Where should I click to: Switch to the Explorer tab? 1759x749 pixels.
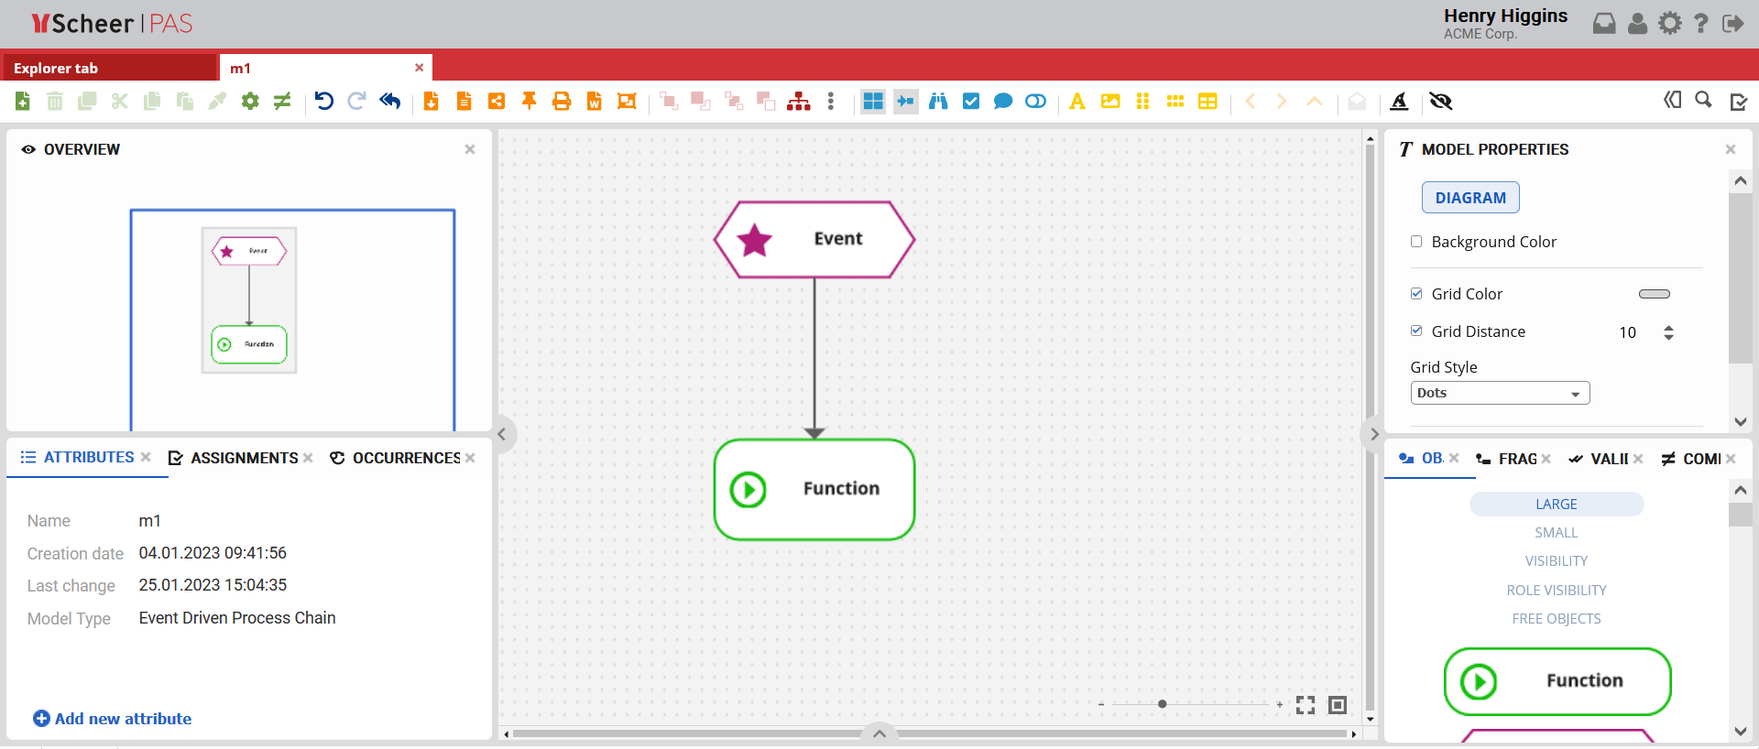(110, 68)
